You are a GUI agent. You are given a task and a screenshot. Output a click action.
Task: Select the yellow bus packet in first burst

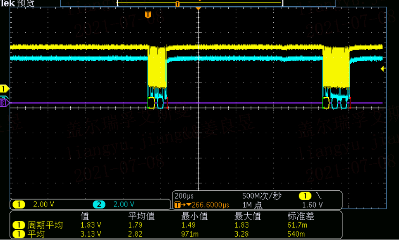tap(151, 103)
